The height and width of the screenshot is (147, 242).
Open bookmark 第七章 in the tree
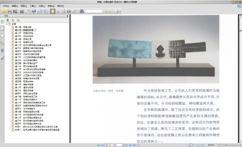[27, 112]
